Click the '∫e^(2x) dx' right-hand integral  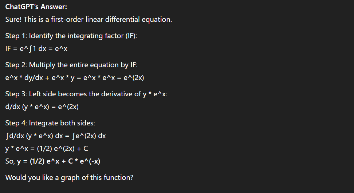click(89, 136)
